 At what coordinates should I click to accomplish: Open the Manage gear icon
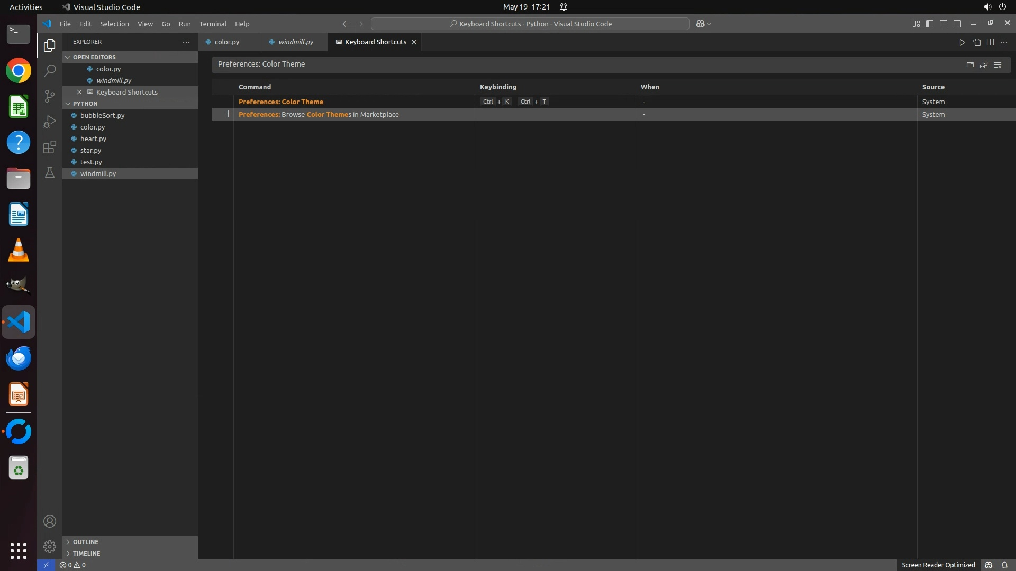tap(50, 546)
